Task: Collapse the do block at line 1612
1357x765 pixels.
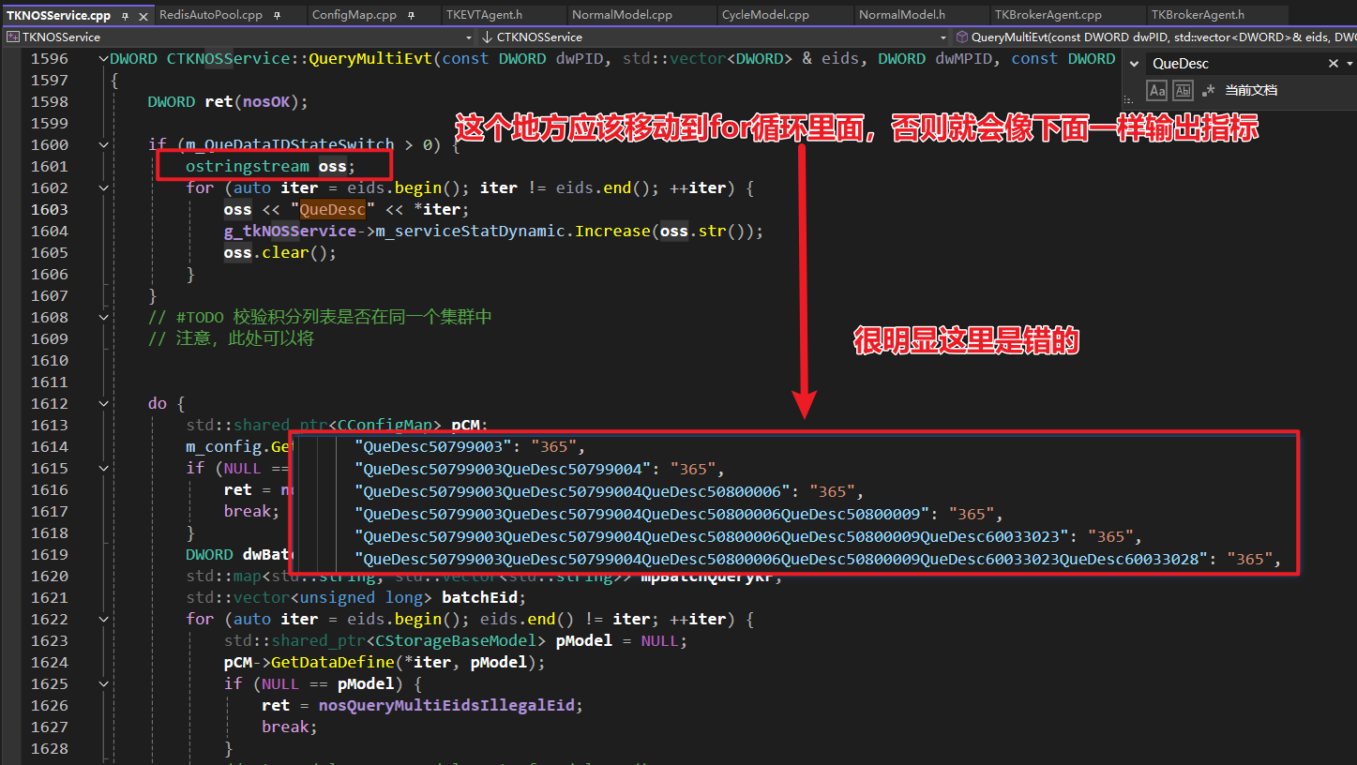Action: (x=103, y=404)
